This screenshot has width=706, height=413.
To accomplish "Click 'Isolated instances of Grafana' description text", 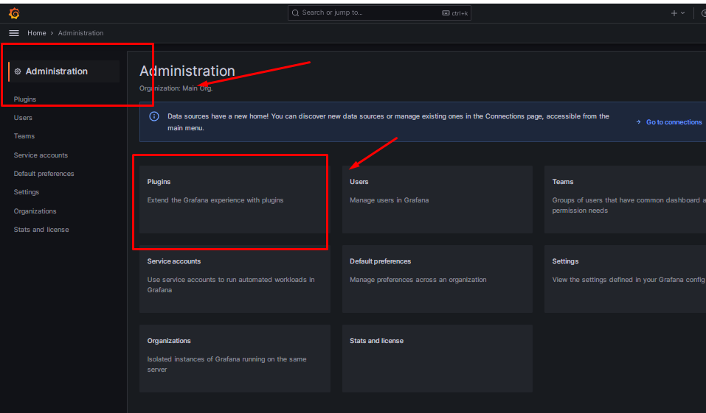I will point(227,364).
